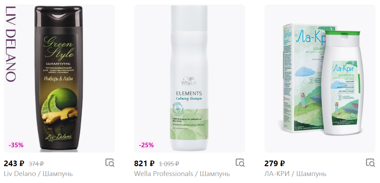The width and height of the screenshot is (380, 183).
Task: Open the Liv Delano Green Style shampoo image
Action: [x=59, y=79]
